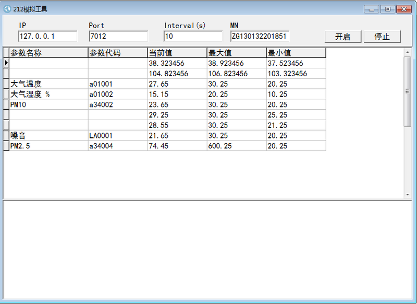Click min value cell 37.523456
This screenshot has width=417, height=304.
pyautogui.click(x=296, y=63)
